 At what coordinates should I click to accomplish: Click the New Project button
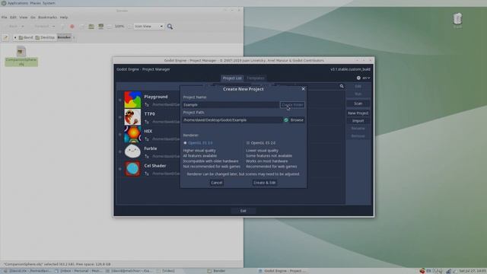click(358, 113)
